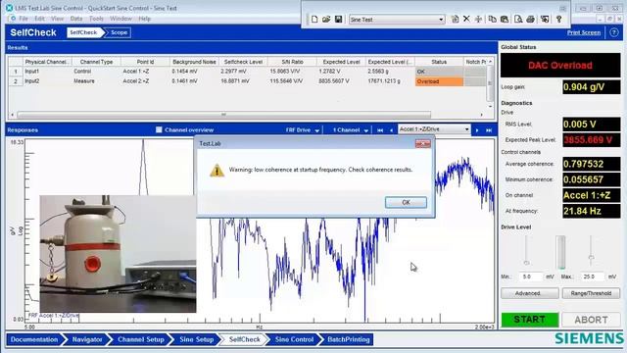Screen dimensions: 627x353
Task: Click the Expected Level column header
Action: 341,62
